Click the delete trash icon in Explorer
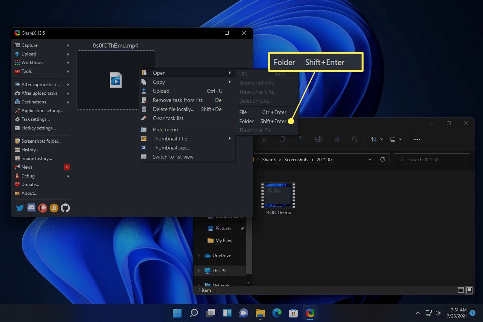 (355, 139)
